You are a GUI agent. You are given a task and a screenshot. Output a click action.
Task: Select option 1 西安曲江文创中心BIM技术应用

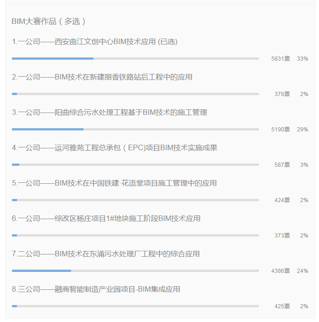(94, 42)
